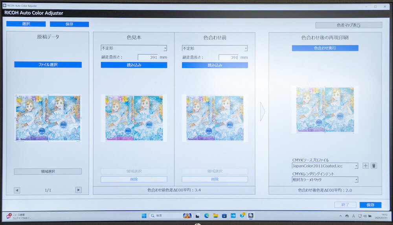Open the Windows Start menu
393x225 pixels.
[144, 216]
